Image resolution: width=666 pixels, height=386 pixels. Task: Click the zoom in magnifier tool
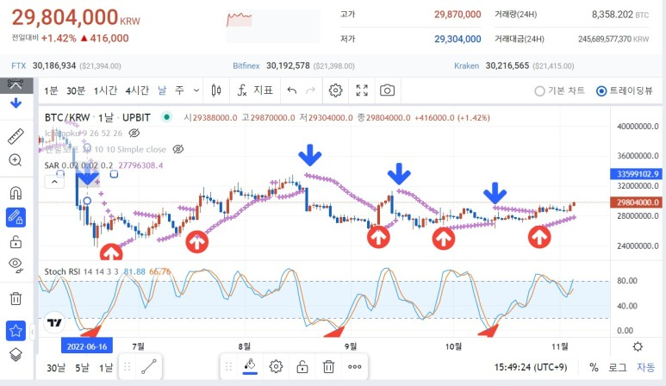[16, 160]
